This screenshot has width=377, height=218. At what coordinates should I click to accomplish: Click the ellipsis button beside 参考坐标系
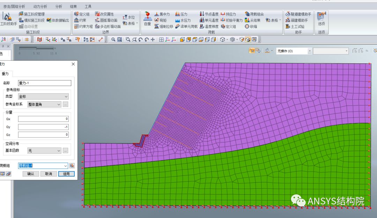pyautogui.click(x=65, y=104)
